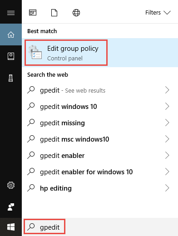Select the Home icon in sidebar
The width and height of the screenshot is (178, 236).
click(x=11, y=34)
